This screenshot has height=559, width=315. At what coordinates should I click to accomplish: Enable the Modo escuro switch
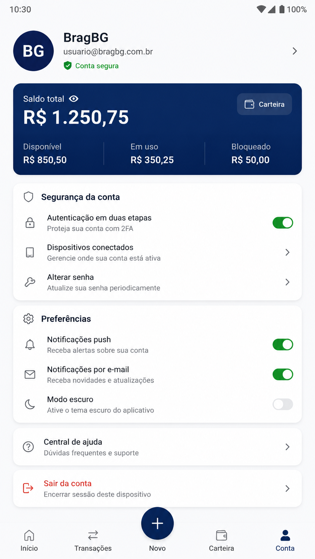point(283,404)
